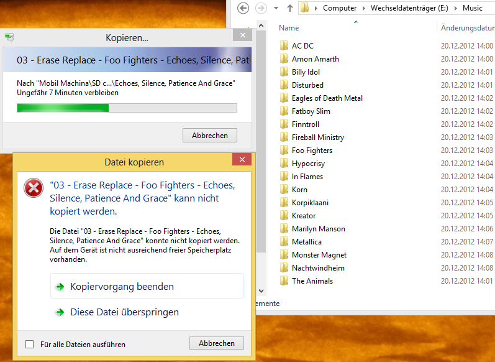Click the 20.12.2012 14:06 date of Marilyn Manson
The width and height of the screenshot is (495, 362).
pos(466,228)
